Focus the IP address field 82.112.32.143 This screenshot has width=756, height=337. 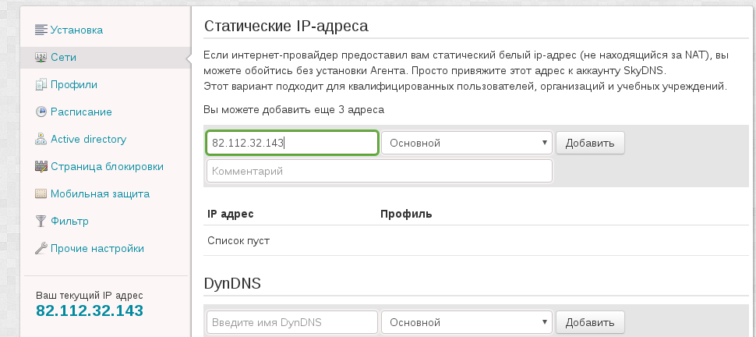[x=292, y=143]
